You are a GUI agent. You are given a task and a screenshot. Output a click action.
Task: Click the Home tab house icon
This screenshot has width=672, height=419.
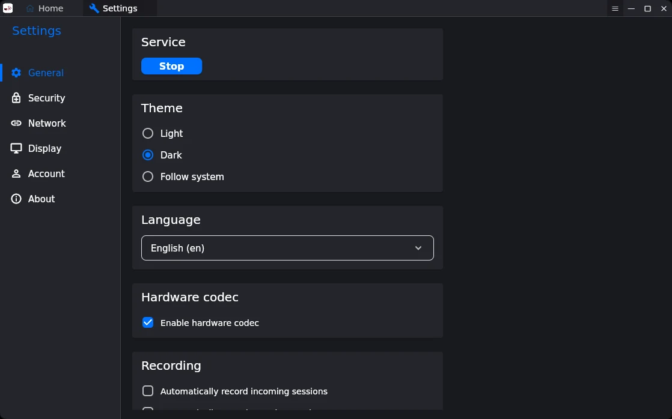point(30,8)
